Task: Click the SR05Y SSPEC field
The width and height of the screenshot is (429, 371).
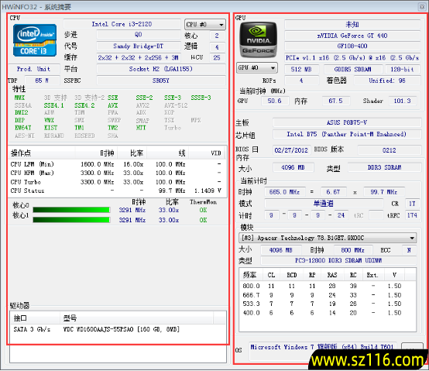Action: (x=161, y=81)
